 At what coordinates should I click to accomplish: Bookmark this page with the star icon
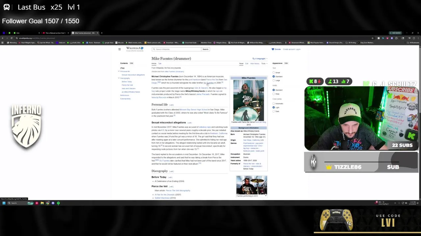coord(372,38)
